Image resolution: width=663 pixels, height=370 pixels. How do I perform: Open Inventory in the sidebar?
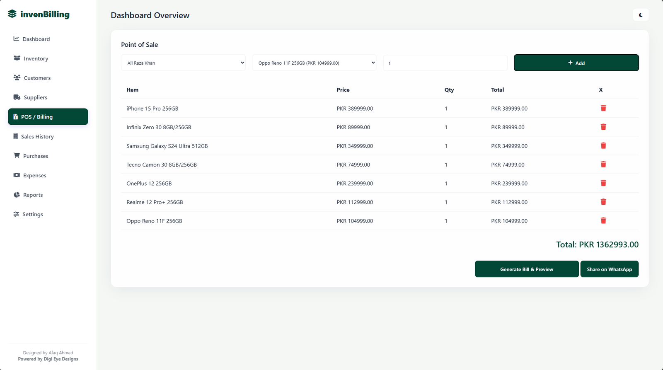point(36,58)
